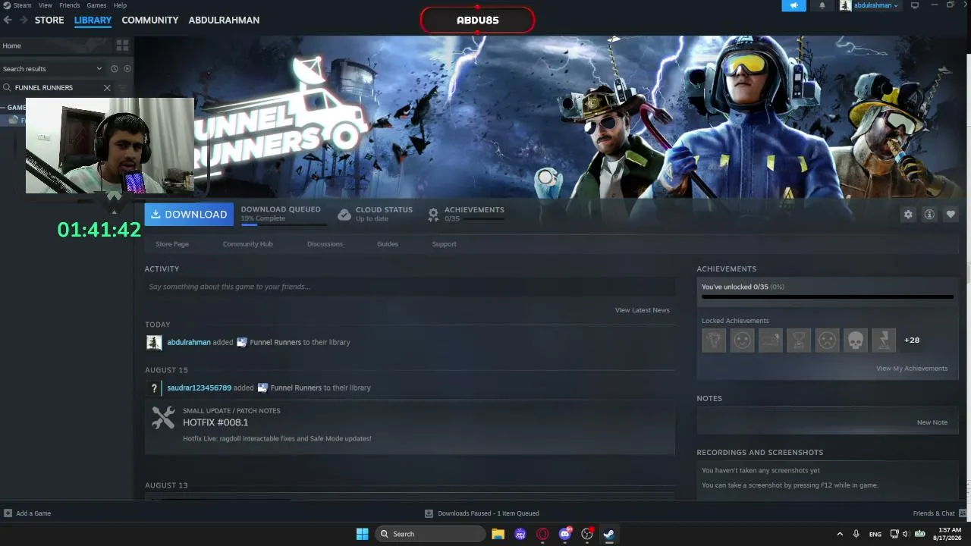Open advanced search filters icon

(x=124, y=88)
